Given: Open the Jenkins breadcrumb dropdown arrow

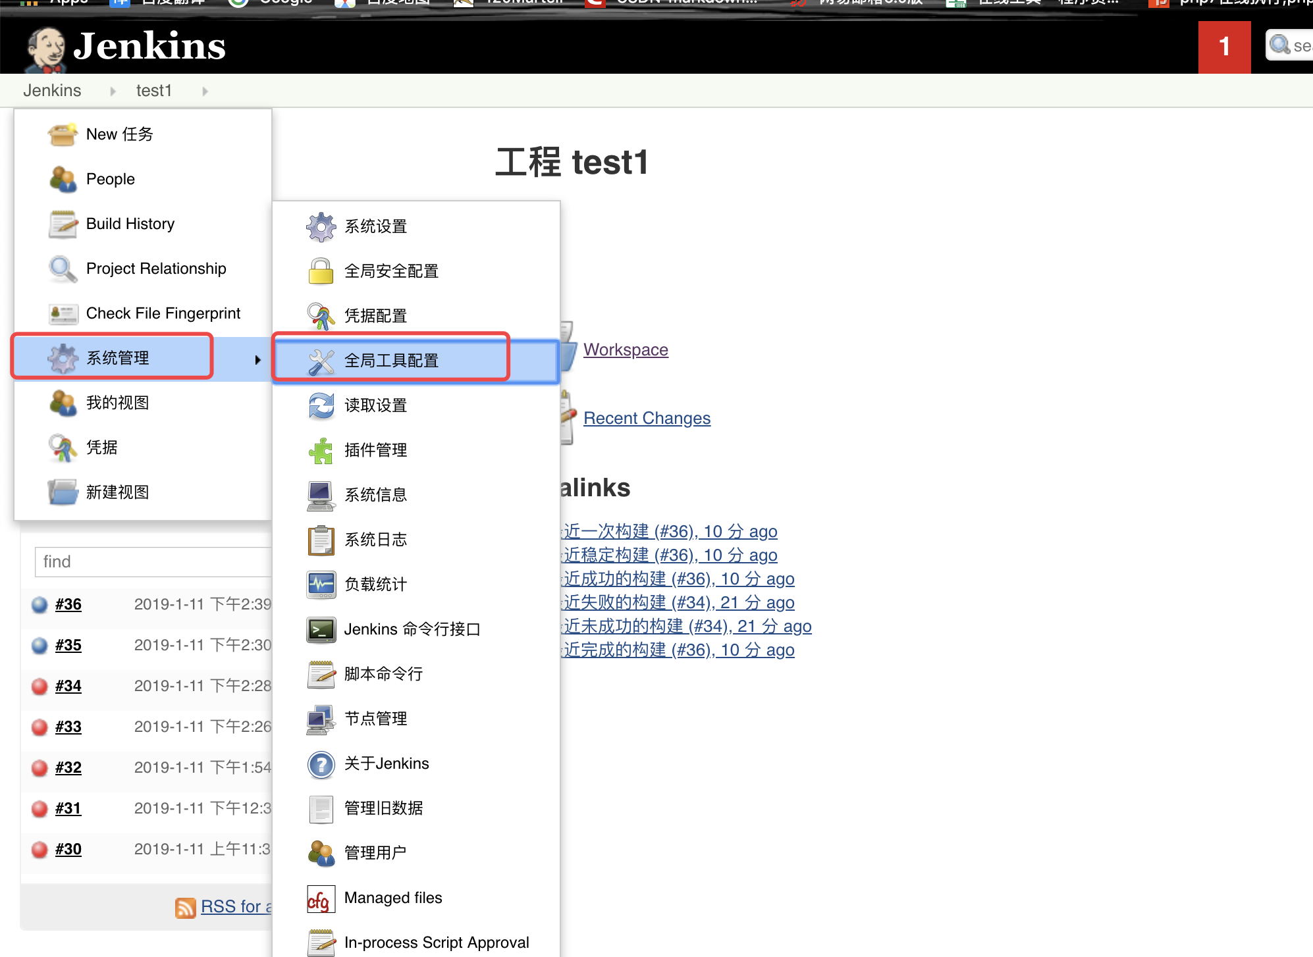Looking at the screenshot, I should pos(113,91).
